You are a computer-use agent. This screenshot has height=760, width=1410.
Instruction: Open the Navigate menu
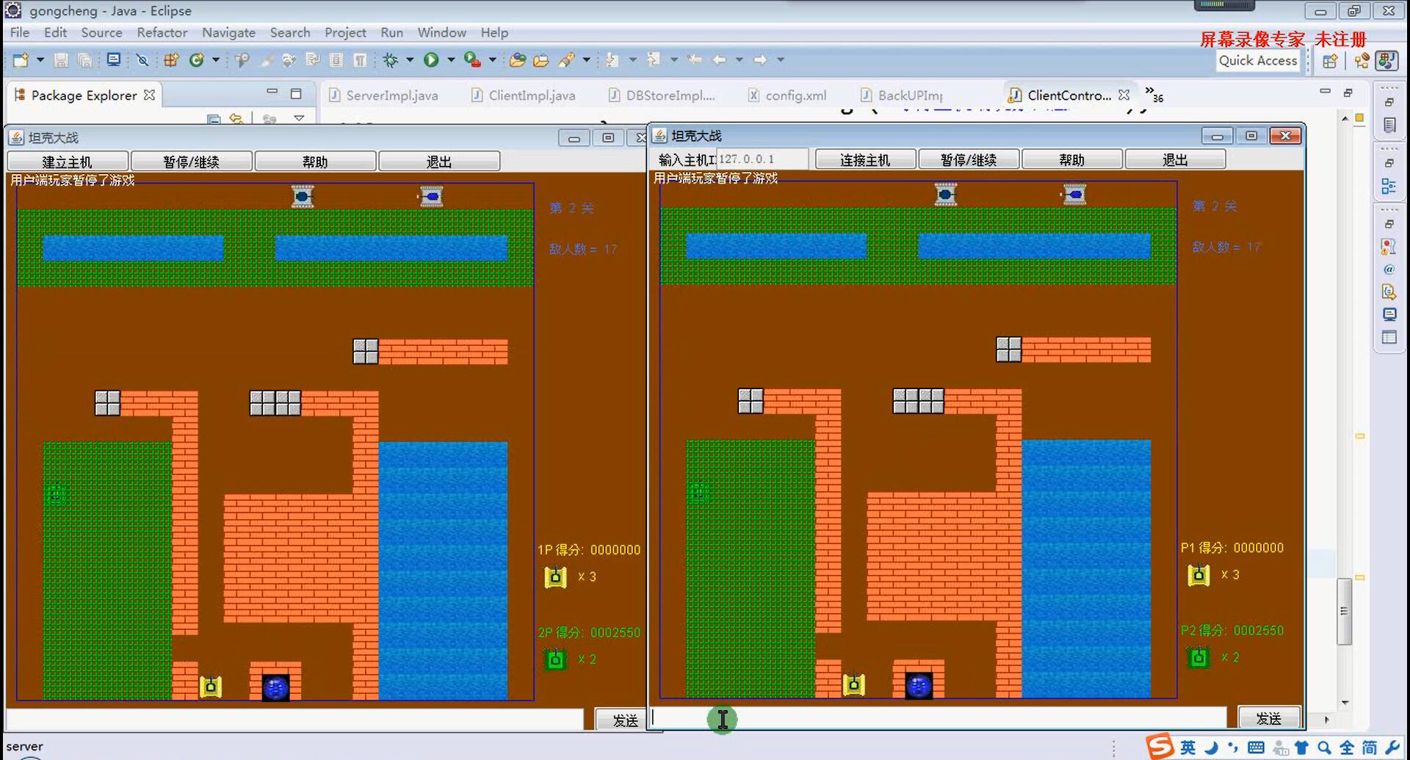coord(228,32)
